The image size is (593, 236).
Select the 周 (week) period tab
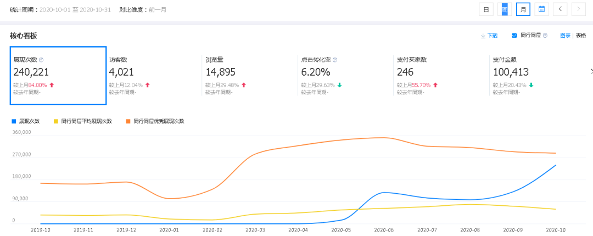[x=505, y=9]
